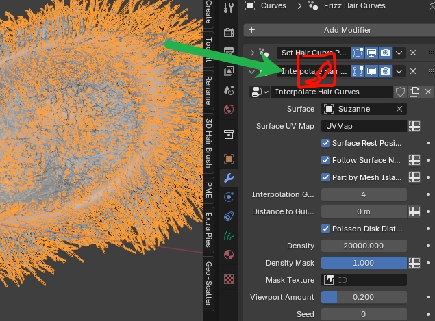The width and height of the screenshot is (435, 321).
Task: Open the World properties globe tab
Action: tap(229, 110)
